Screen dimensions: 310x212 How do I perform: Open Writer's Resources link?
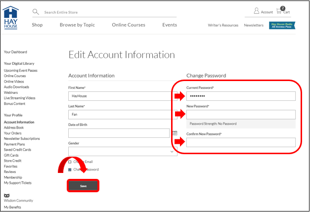pos(223,25)
